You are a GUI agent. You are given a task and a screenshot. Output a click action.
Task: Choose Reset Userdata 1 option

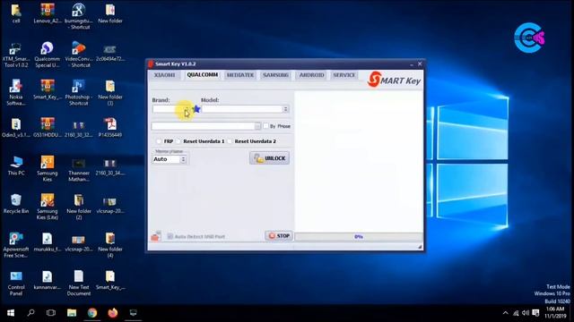coord(178,141)
